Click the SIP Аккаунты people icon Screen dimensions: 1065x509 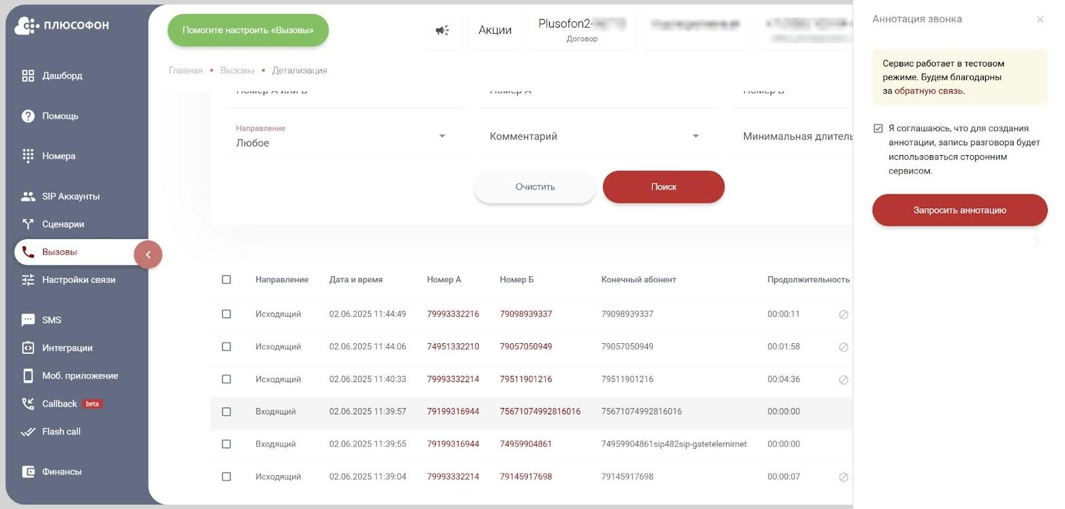(x=28, y=197)
